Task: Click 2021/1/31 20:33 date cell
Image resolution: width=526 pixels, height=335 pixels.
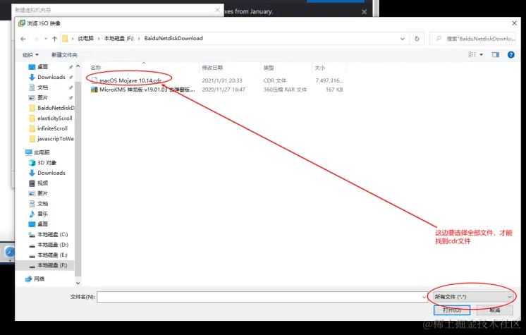Action: coord(221,80)
